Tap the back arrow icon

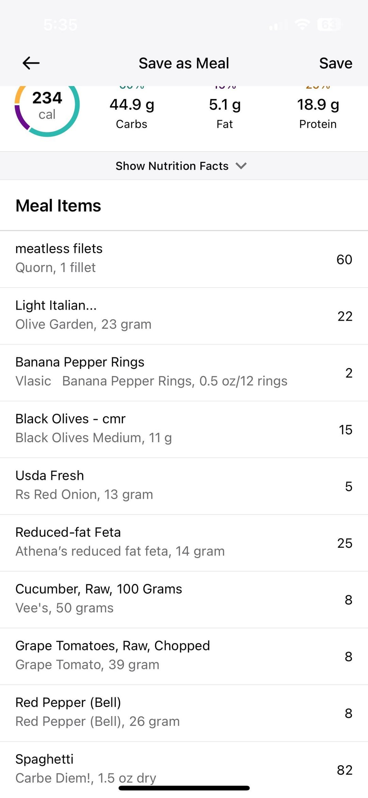click(31, 63)
